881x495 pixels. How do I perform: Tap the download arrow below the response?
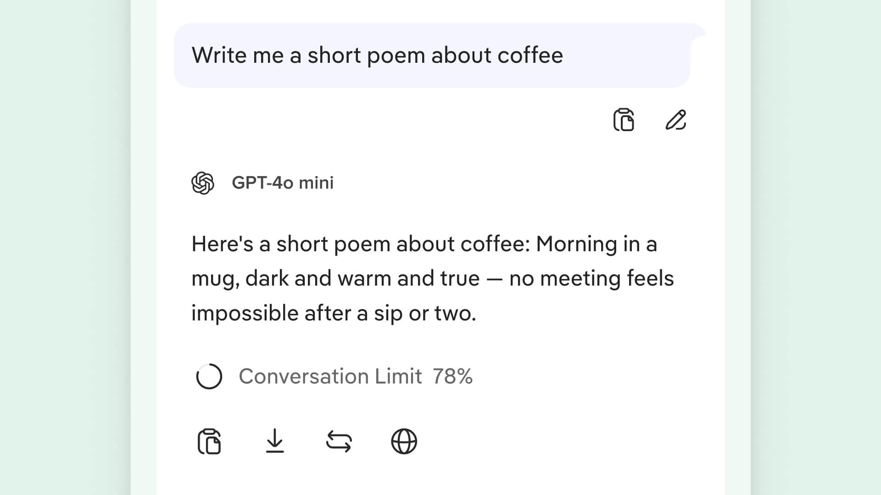click(275, 441)
